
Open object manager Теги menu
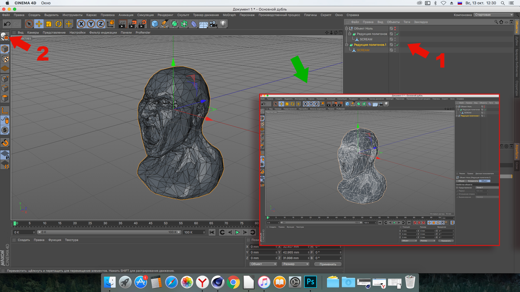coord(407,22)
